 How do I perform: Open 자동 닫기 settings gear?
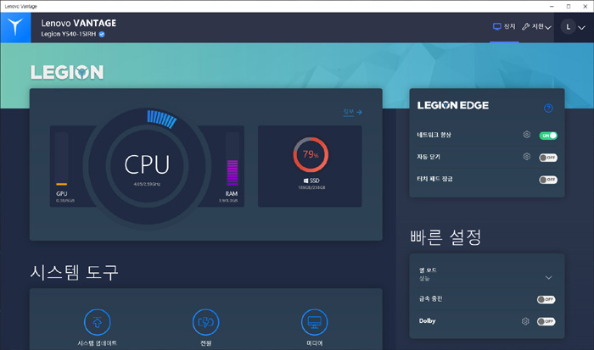527,156
